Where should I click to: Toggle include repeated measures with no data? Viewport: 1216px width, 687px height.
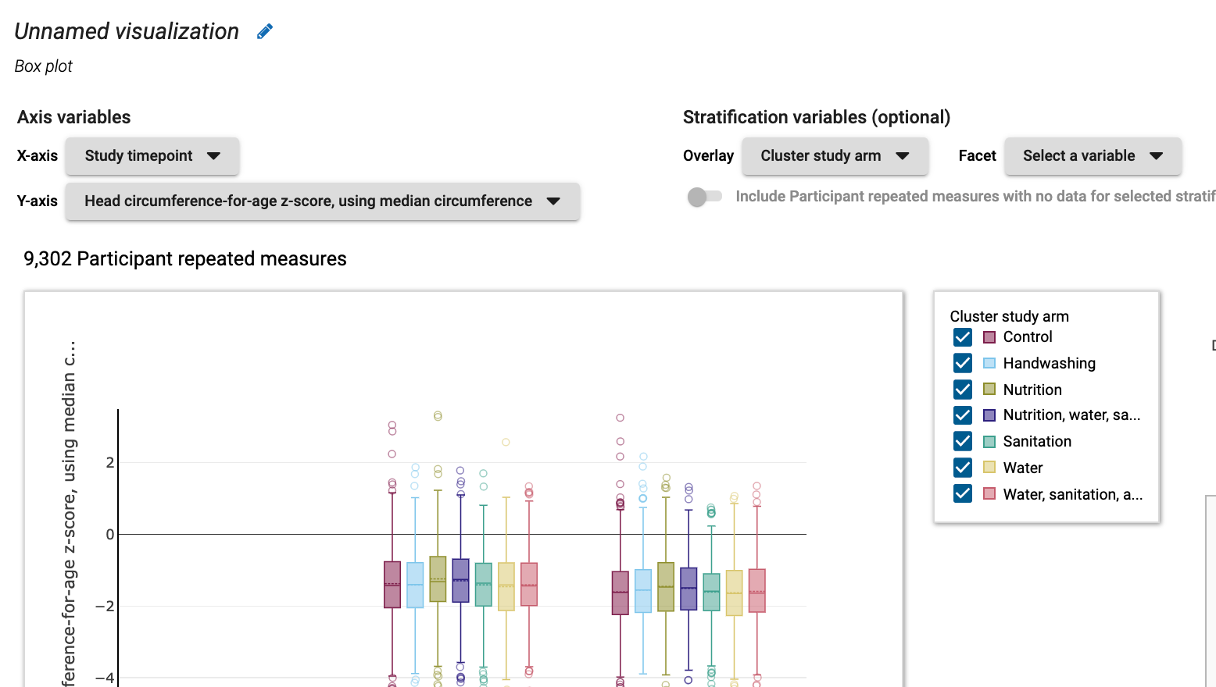coord(704,197)
